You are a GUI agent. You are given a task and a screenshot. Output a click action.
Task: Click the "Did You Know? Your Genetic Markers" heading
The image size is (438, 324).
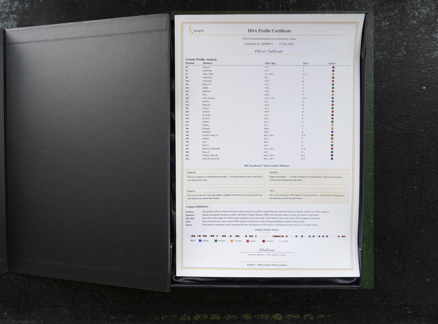tap(267, 166)
